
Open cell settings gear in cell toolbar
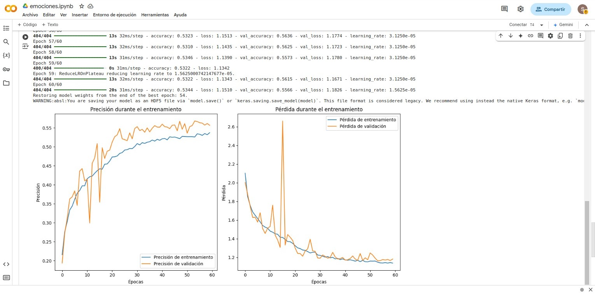click(x=550, y=36)
